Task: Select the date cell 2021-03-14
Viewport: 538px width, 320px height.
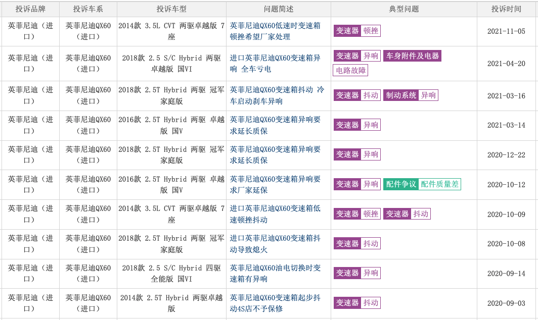Action: pyautogui.click(x=506, y=125)
